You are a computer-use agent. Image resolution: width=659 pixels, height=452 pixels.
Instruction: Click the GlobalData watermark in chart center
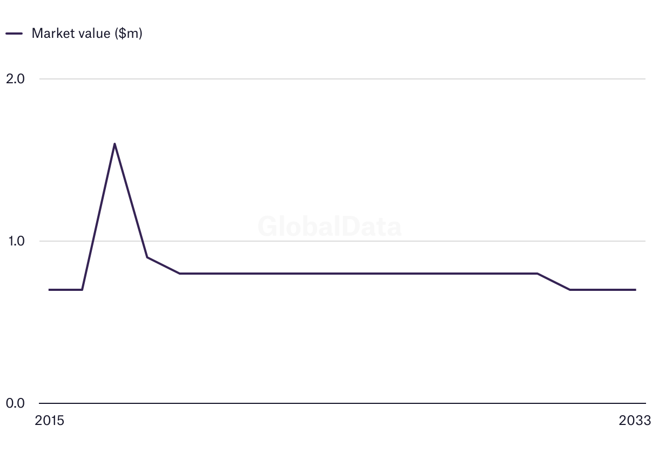tap(329, 227)
